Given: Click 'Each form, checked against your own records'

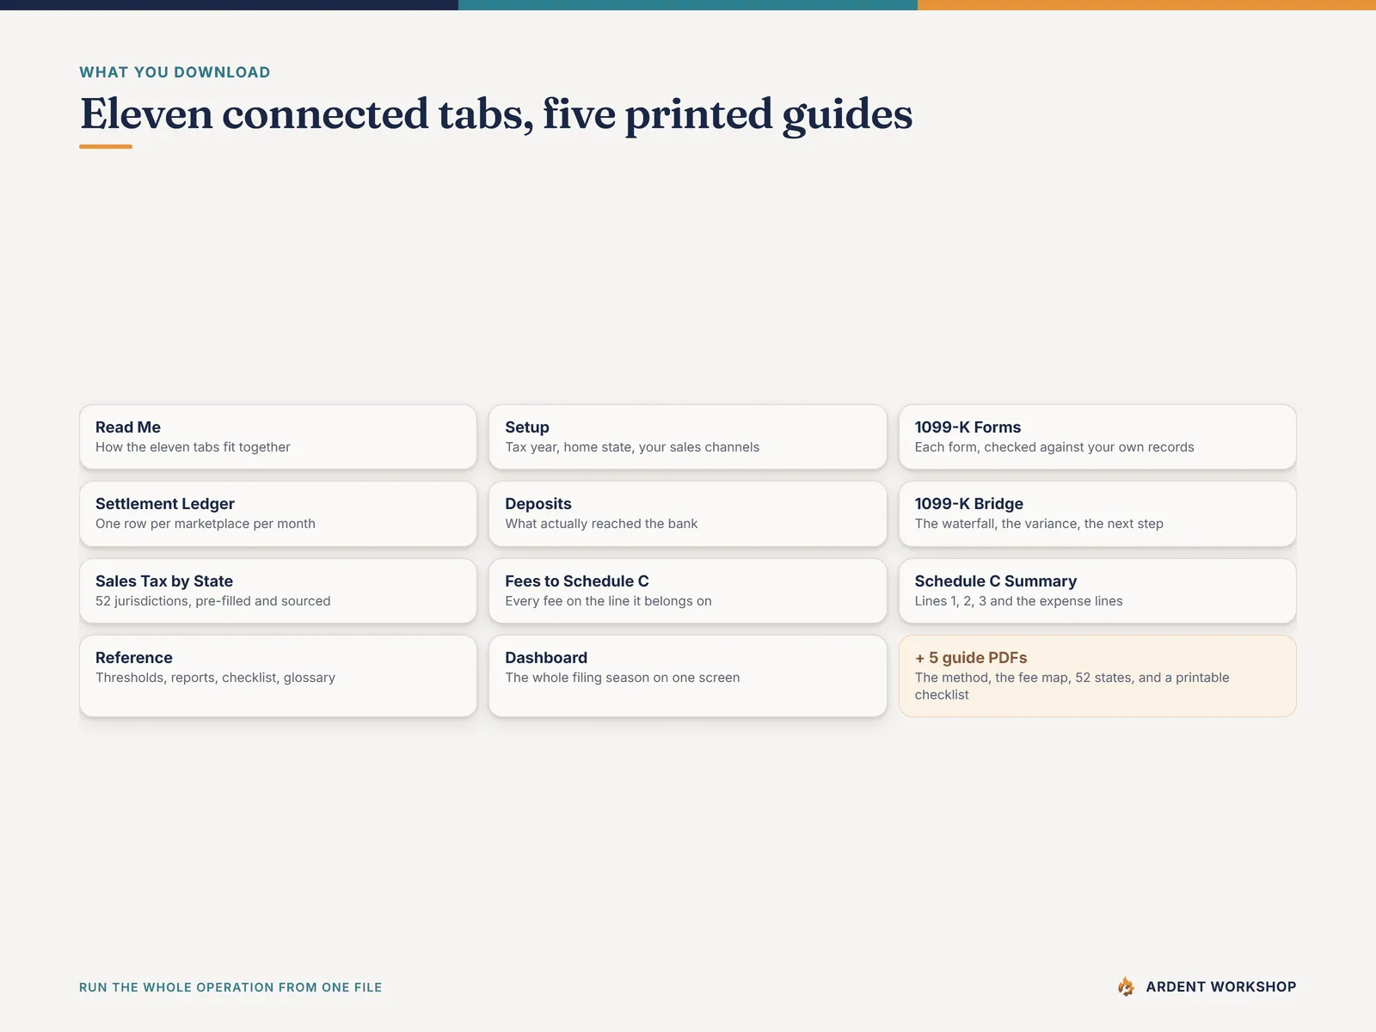Looking at the screenshot, I should [1054, 447].
